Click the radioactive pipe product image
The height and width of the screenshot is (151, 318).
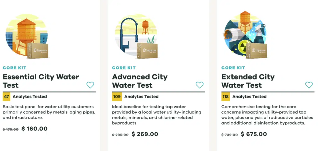[x=245, y=36]
